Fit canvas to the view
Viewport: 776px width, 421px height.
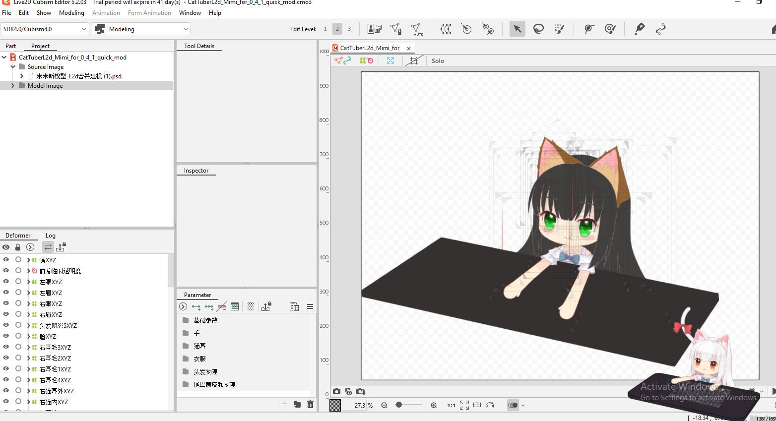point(464,405)
